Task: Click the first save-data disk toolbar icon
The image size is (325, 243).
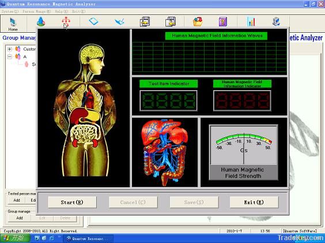Action: [x=145, y=21]
